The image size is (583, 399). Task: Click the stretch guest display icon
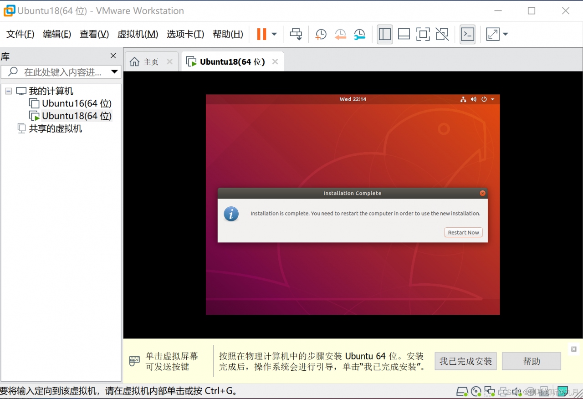coord(493,34)
